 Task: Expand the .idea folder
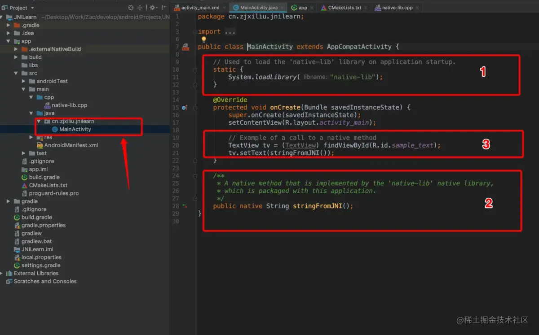(9, 33)
